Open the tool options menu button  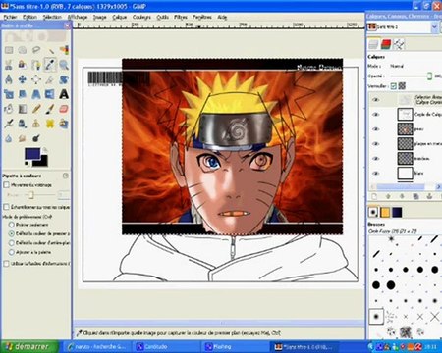tap(66, 176)
